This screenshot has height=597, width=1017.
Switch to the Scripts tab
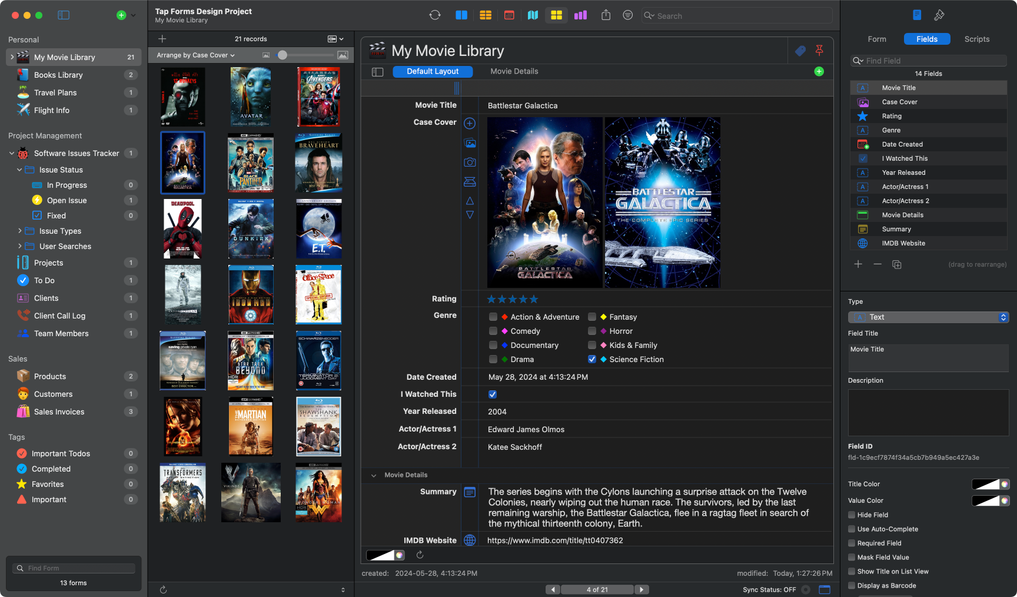coord(976,39)
